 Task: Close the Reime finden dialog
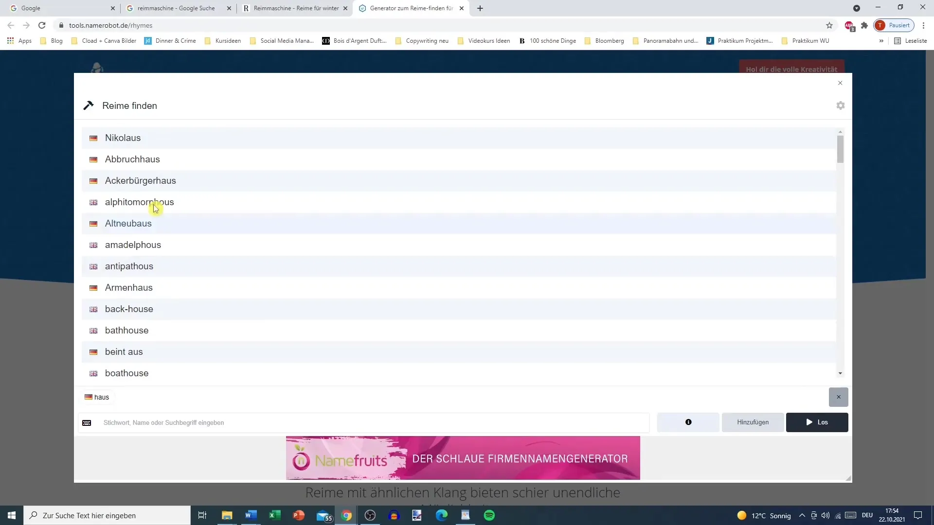[x=840, y=83]
